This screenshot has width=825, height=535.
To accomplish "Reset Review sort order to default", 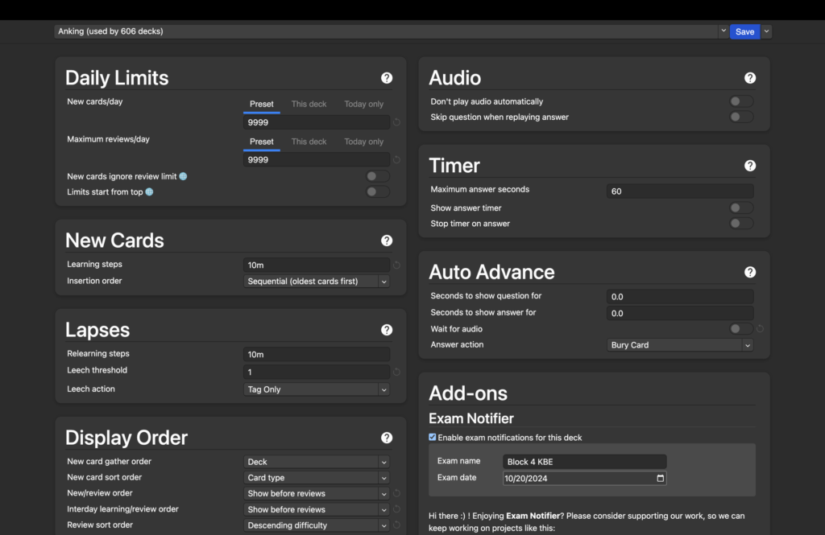I will pyautogui.click(x=396, y=525).
